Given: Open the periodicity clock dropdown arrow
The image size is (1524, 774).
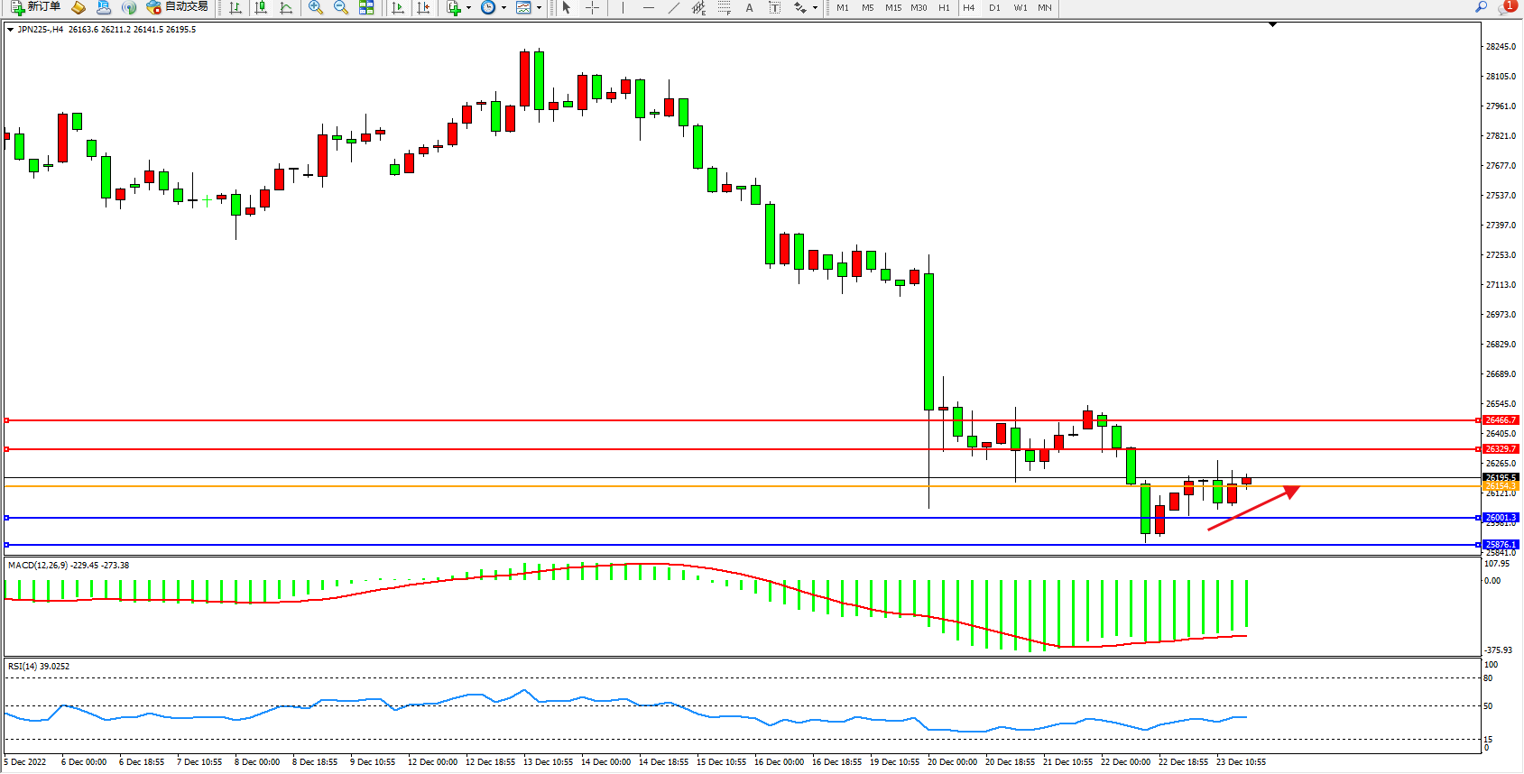Looking at the screenshot, I should [503, 7].
